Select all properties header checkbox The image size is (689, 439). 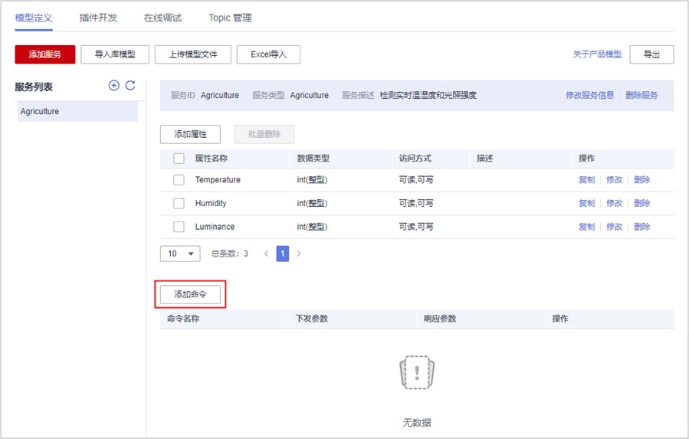179,159
